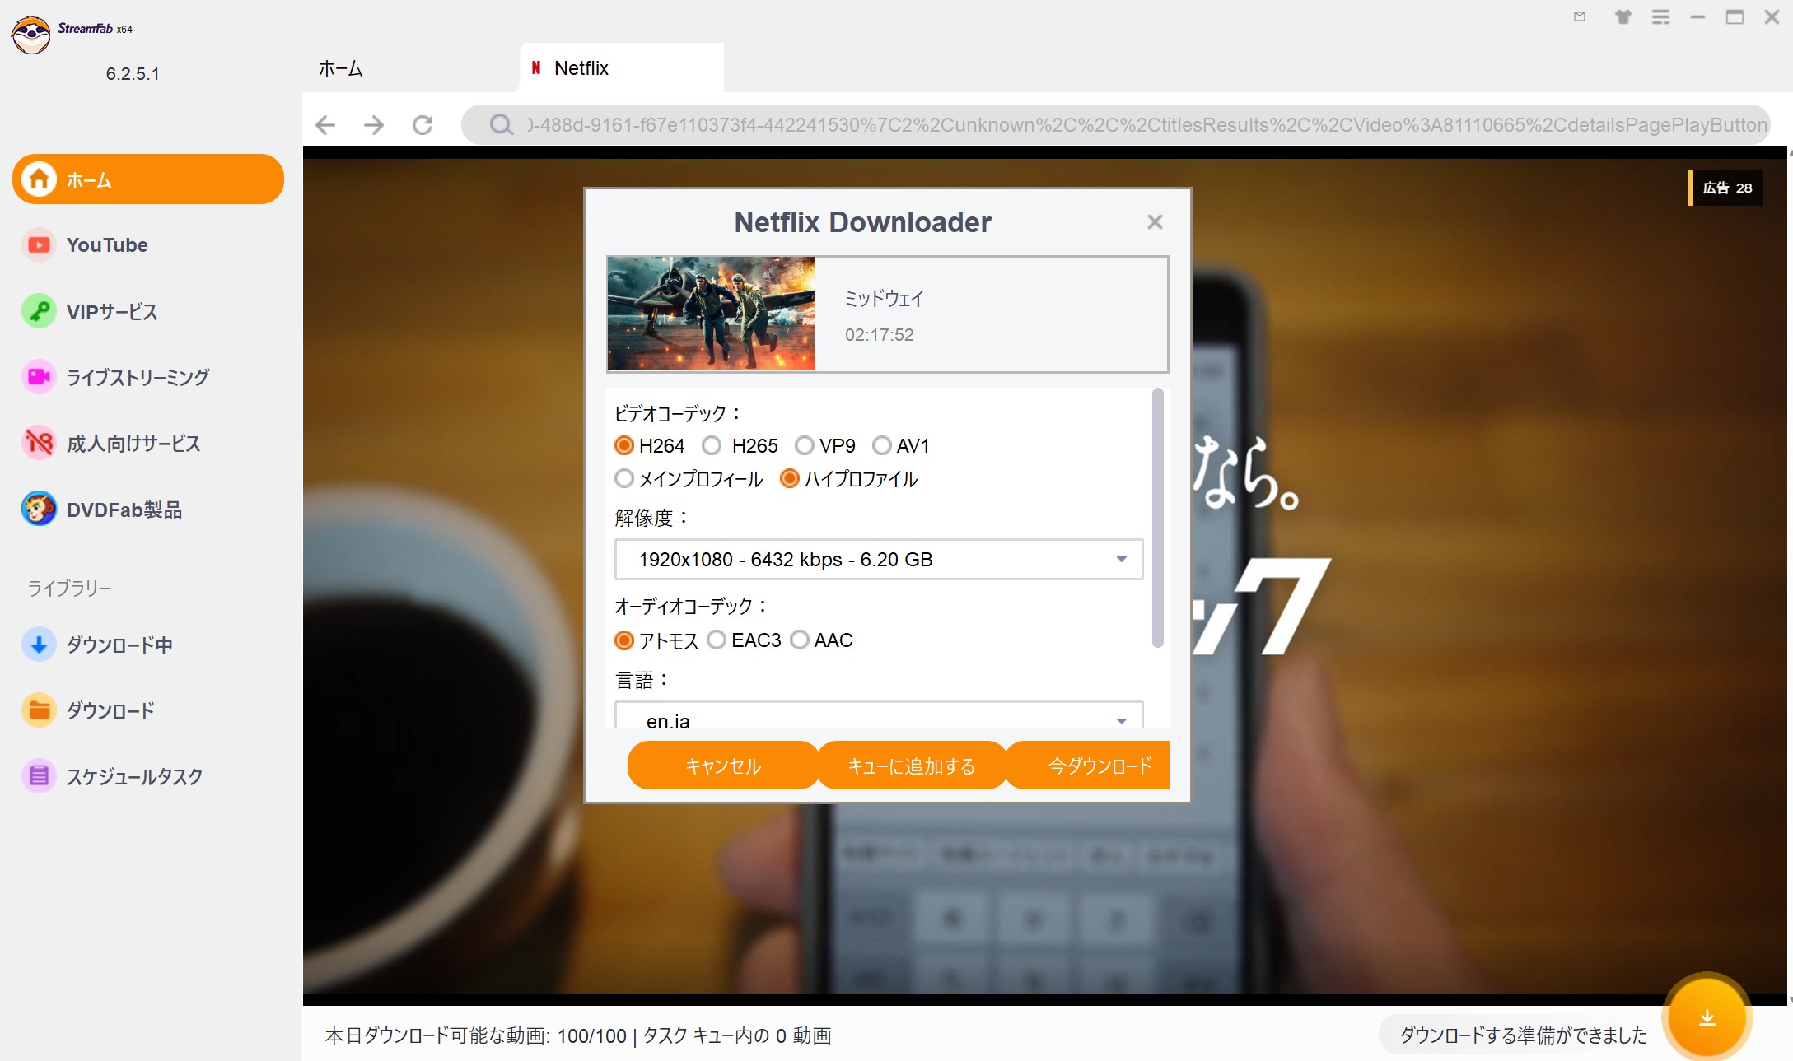Select YouTube in sidebar menu
The image size is (1793, 1061).
click(107, 245)
